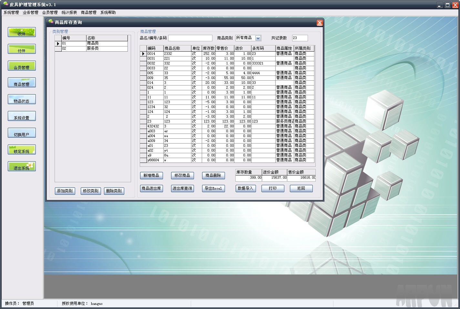Click the 打印 button

click(x=273, y=188)
